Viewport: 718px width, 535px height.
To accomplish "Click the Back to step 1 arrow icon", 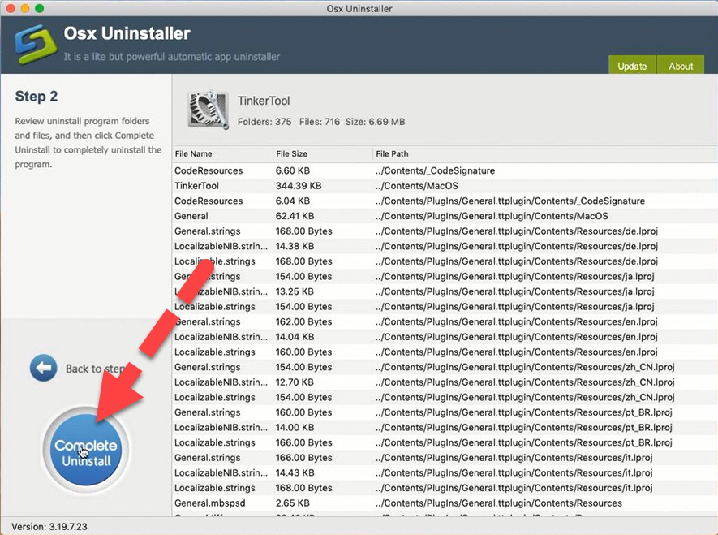I will [x=45, y=368].
